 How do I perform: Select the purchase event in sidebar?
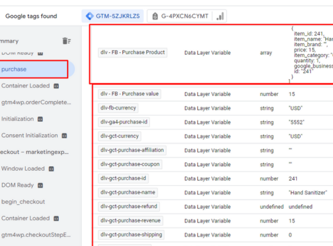34,69
